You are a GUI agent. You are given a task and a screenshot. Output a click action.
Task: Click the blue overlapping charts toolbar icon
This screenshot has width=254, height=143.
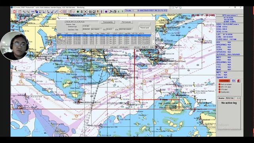[37, 12]
